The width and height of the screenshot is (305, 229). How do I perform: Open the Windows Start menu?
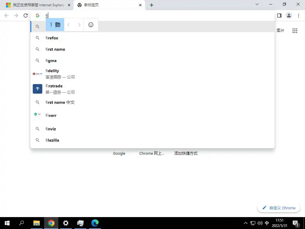tap(7, 223)
